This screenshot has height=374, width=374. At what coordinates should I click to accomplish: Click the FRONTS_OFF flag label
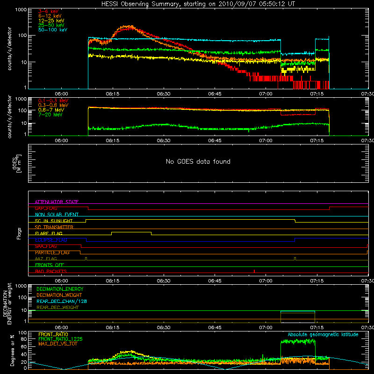(50, 265)
